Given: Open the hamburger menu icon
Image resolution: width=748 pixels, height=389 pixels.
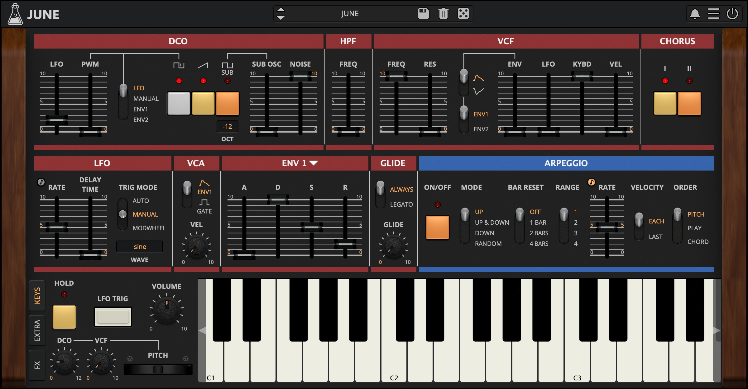Looking at the screenshot, I should click(714, 13).
